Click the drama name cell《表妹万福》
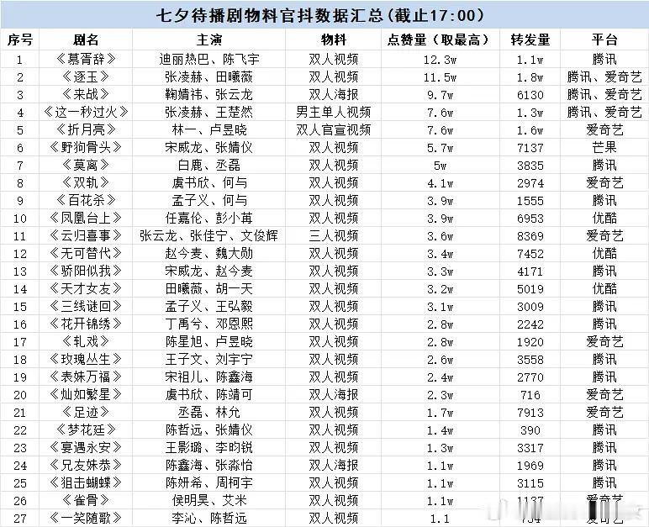This screenshot has height=527, width=649. click(86, 377)
